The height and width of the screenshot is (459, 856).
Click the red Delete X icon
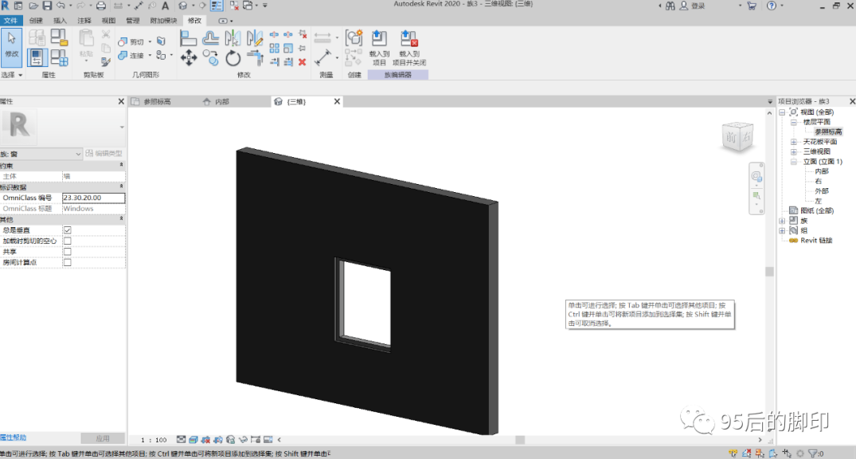coord(302,61)
